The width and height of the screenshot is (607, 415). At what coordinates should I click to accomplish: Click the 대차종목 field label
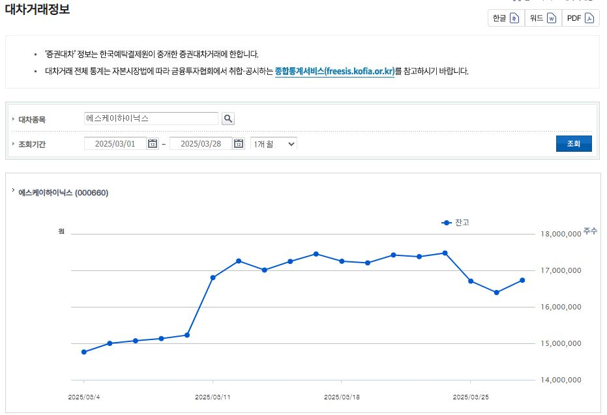(x=32, y=119)
